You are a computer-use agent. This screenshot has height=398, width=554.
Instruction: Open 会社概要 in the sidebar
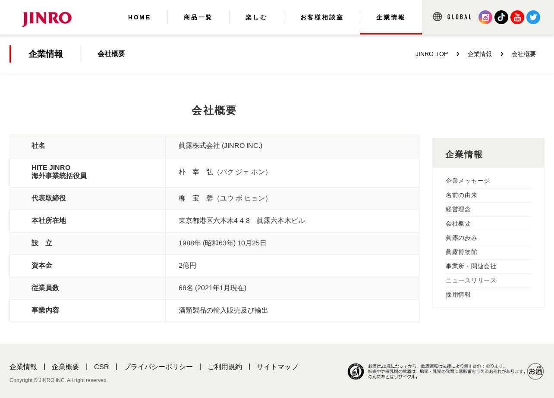(458, 224)
